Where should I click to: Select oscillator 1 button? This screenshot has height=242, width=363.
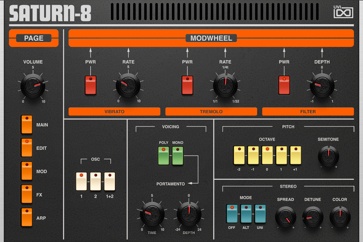81,181
